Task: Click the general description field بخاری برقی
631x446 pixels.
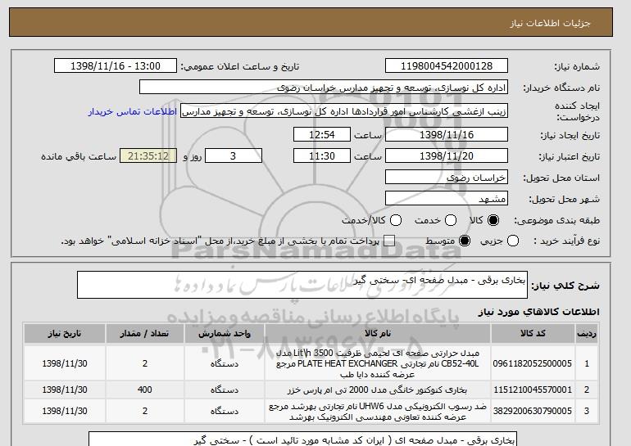Action: [x=302, y=285]
